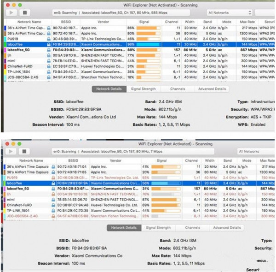This screenshot has height=272, width=276.
Task: Switch to Channels tab in lower window
Action: 192,228
